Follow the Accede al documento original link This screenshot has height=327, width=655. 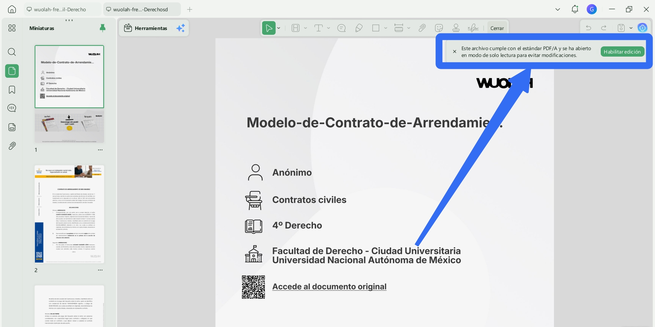click(x=329, y=287)
